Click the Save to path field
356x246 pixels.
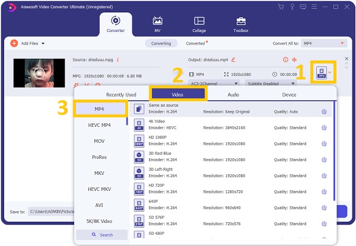point(51,212)
